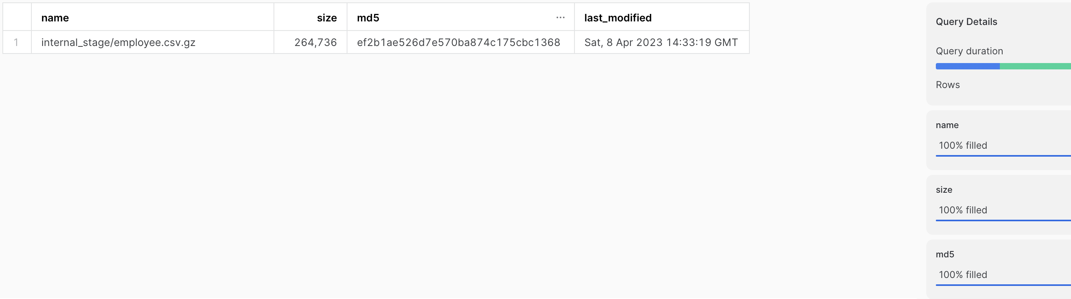Open the md5 column options ellipsis menu

561,17
